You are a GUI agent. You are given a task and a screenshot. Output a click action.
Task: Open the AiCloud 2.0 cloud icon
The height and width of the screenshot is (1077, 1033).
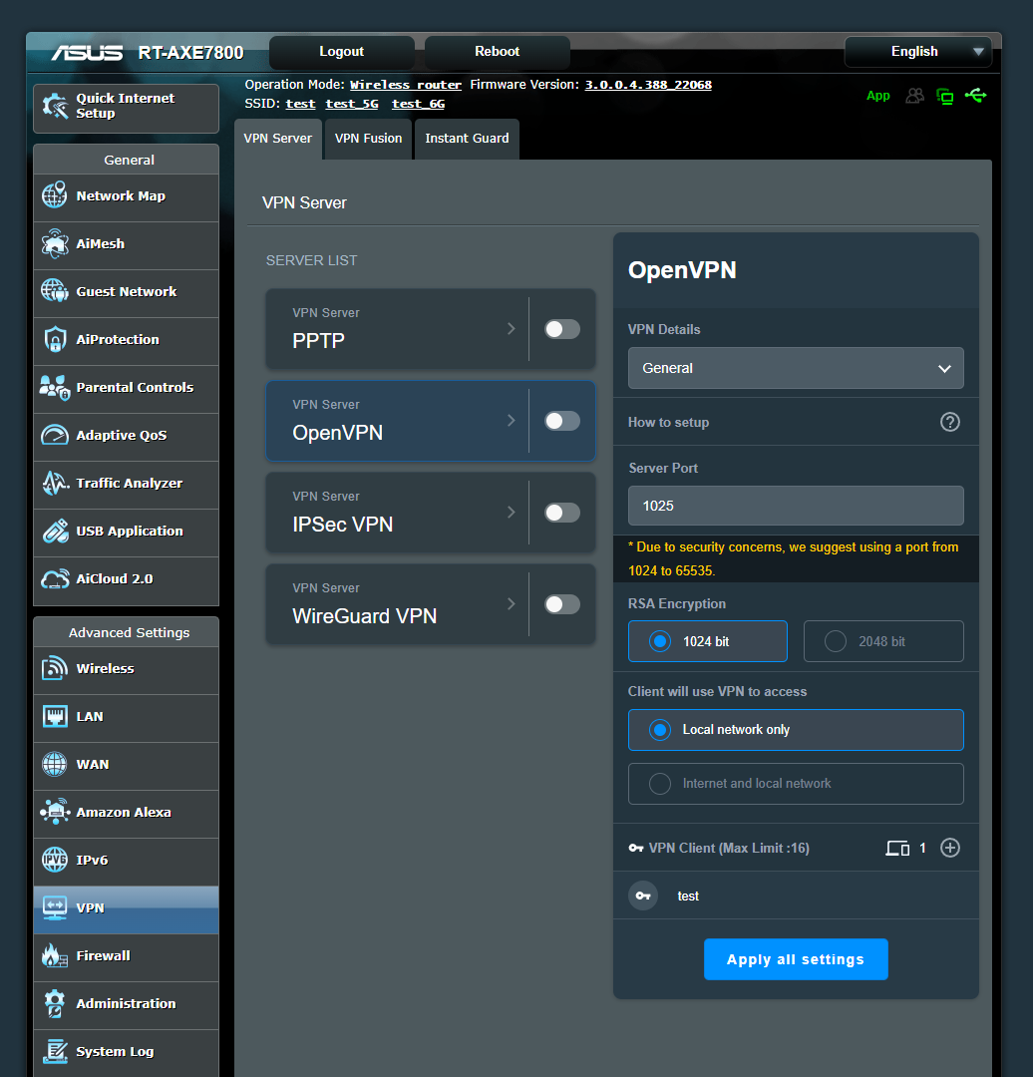(54, 579)
